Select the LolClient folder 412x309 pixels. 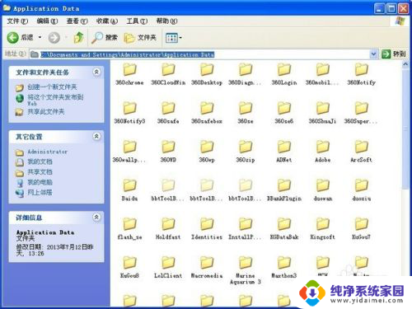168,268
